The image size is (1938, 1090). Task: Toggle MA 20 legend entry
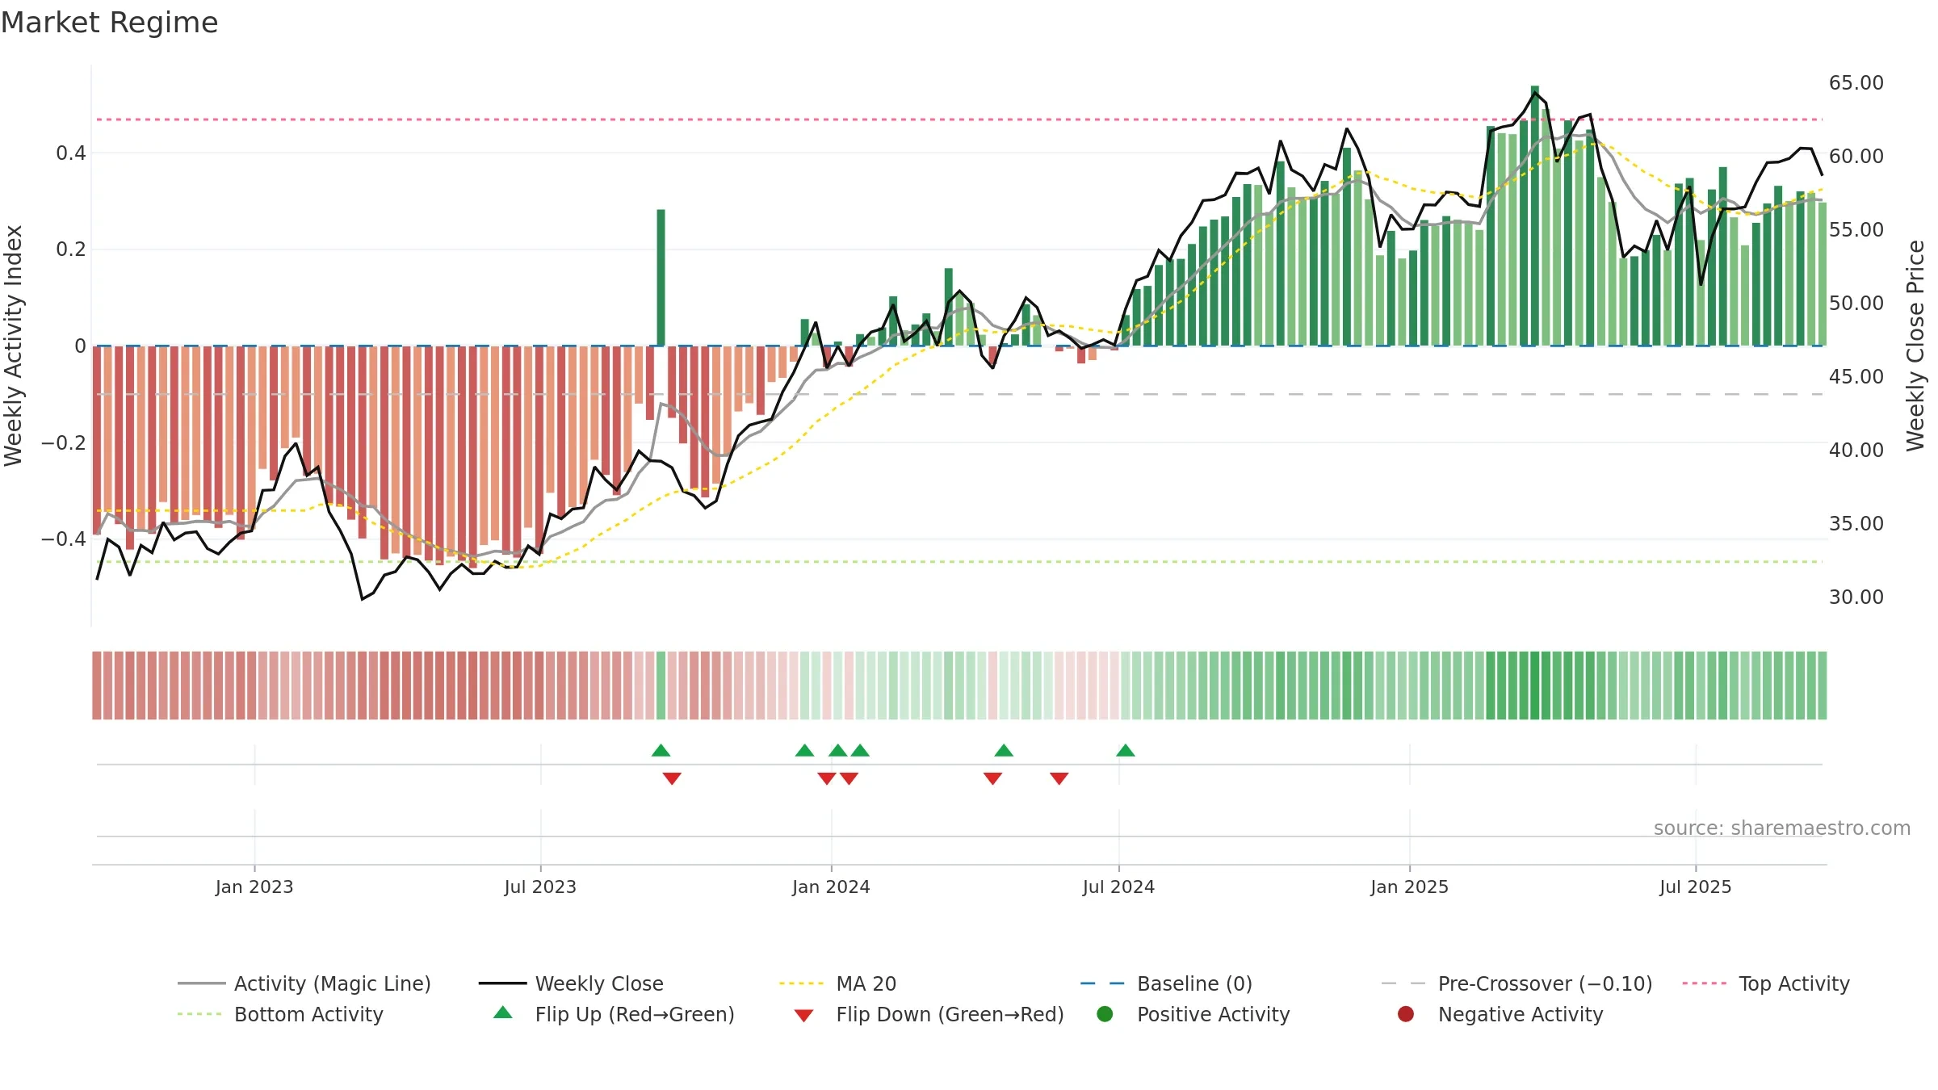tap(837, 983)
